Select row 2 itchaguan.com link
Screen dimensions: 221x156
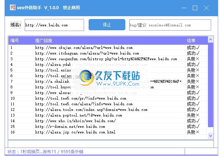click(87, 53)
